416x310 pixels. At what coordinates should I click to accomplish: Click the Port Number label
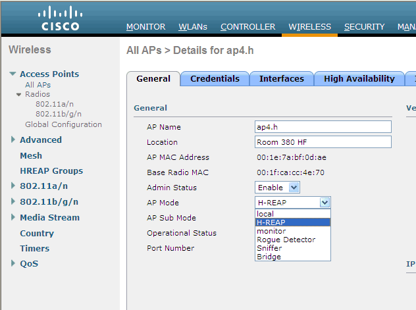pyautogui.click(x=170, y=248)
